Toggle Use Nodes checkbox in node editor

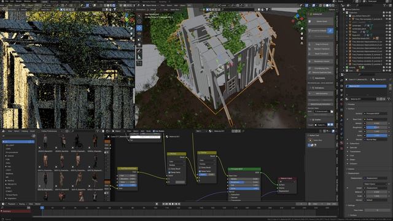(154, 131)
